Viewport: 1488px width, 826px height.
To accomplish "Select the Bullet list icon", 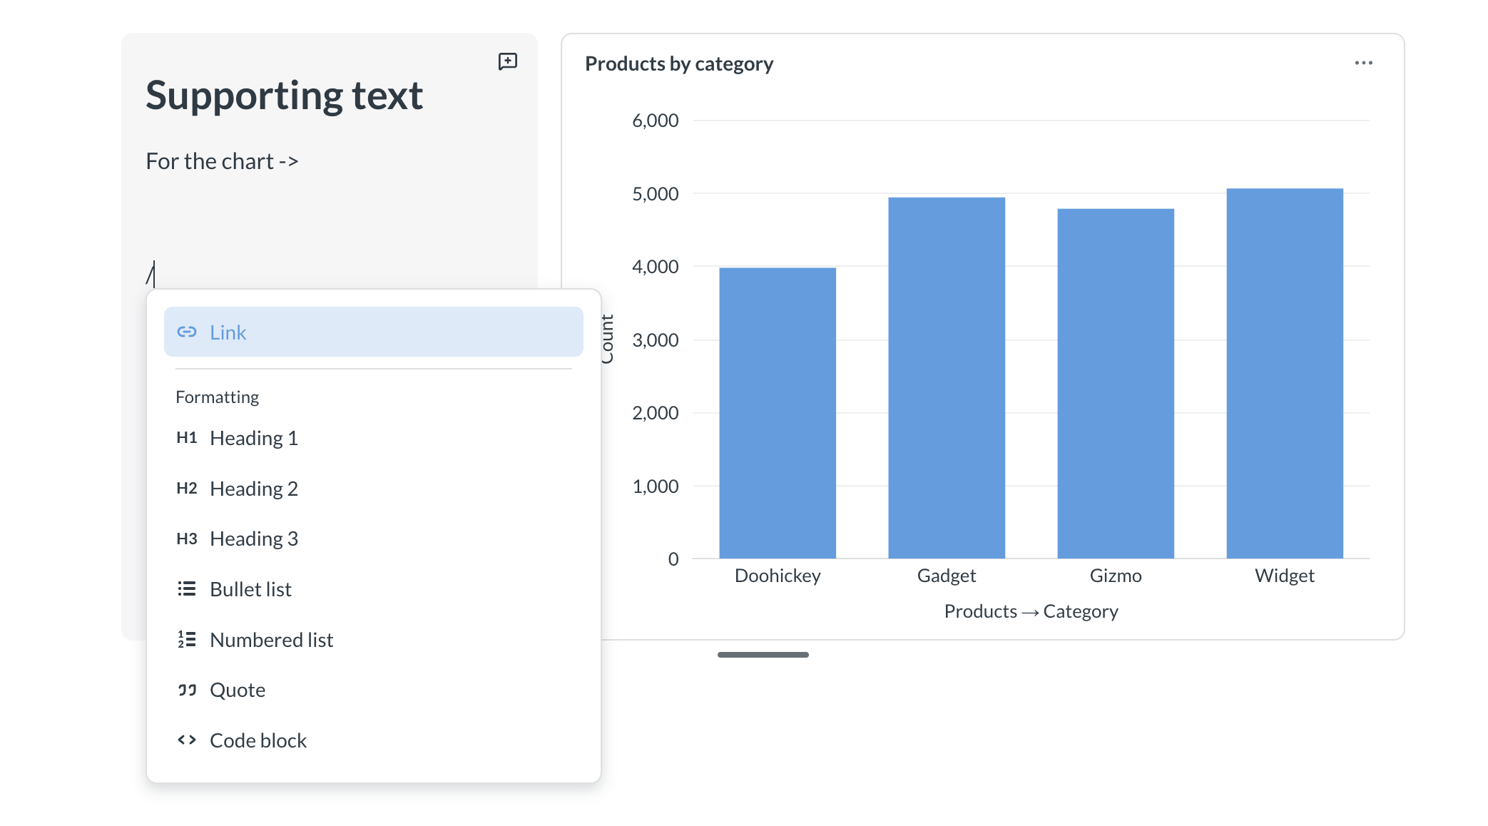I will pos(188,588).
